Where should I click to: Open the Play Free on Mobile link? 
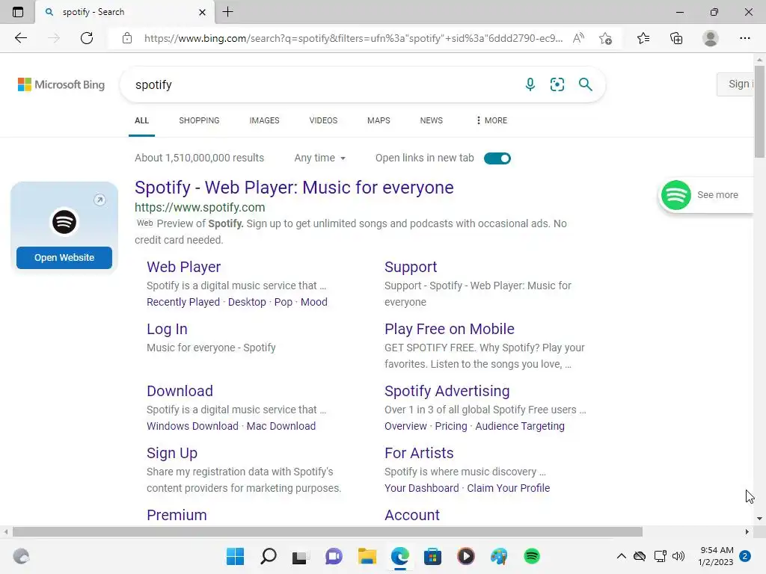coord(450,329)
